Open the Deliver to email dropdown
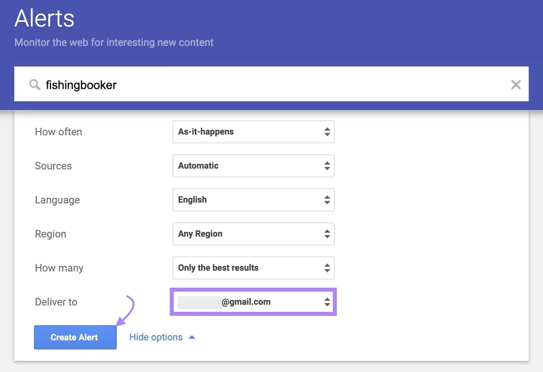The height and width of the screenshot is (372, 543). tap(253, 302)
